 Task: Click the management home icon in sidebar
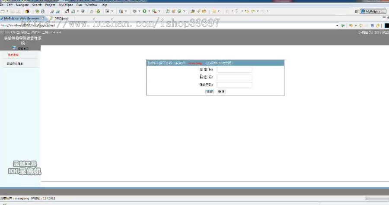point(14,48)
